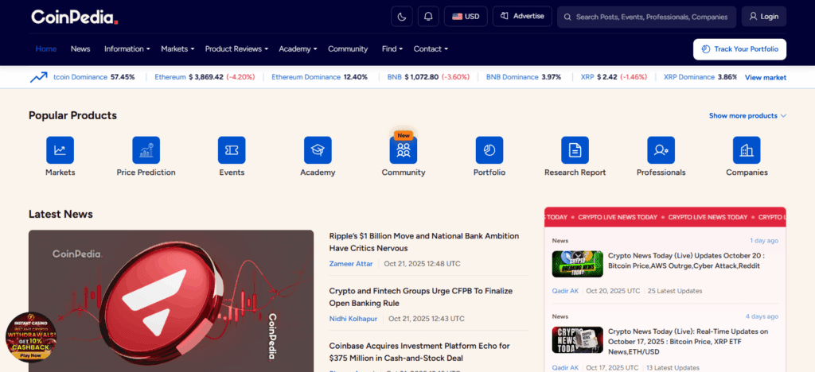This screenshot has width=815, height=372.
Task: Click XRP price in the ticker
Action: [x=614, y=77]
